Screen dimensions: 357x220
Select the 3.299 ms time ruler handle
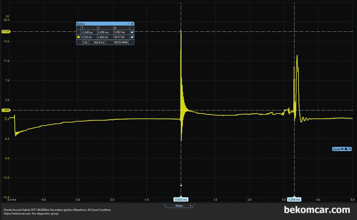pyautogui.click(x=294, y=199)
